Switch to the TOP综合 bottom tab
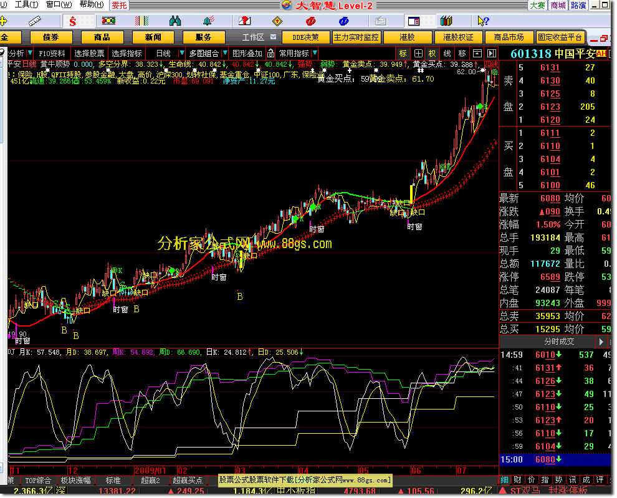 point(38,481)
